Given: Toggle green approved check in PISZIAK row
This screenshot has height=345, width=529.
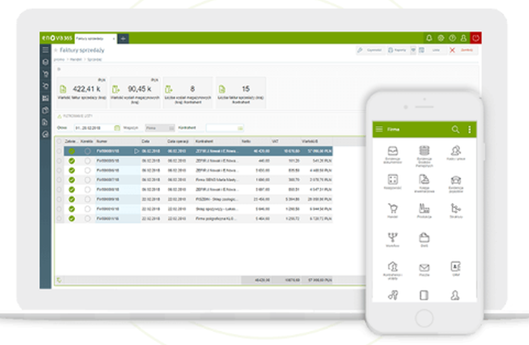Looking at the screenshot, I should 71,199.
